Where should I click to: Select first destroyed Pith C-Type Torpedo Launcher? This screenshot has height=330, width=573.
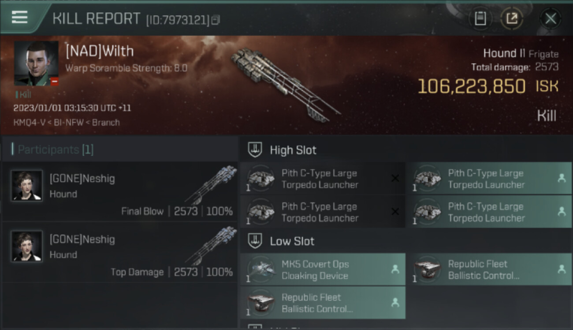(323, 179)
